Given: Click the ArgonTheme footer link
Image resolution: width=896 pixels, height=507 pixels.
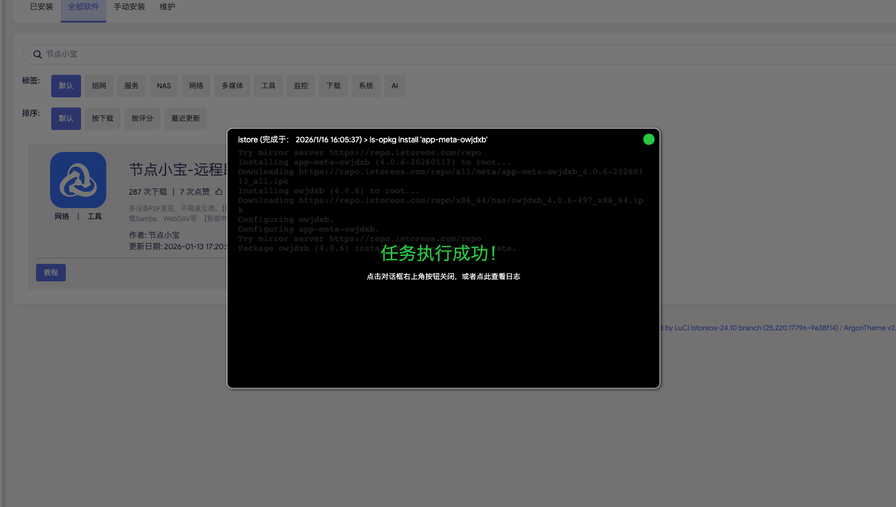Looking at the screenshot, I should click(x=870, y=328).
